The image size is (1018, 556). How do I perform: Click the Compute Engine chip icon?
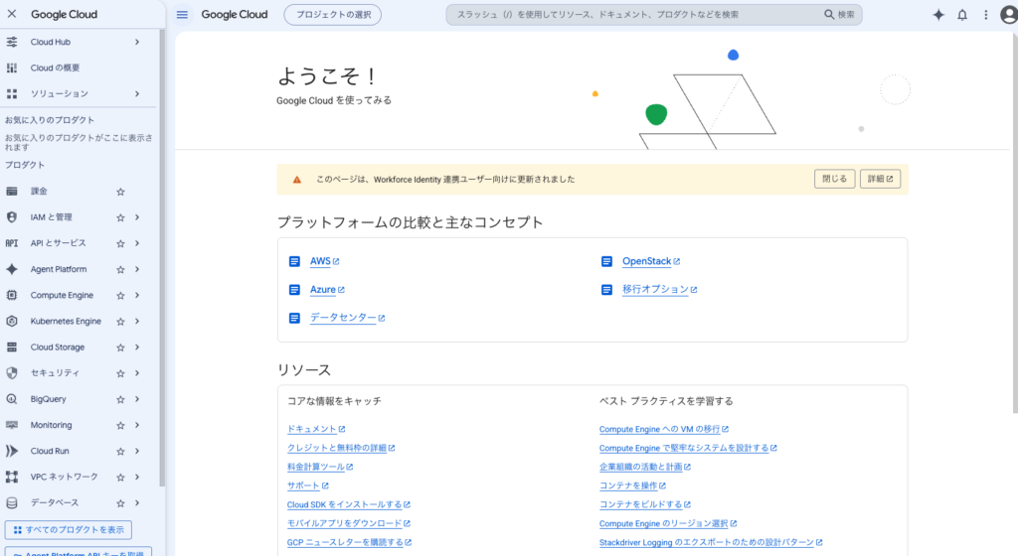[12, 295]
